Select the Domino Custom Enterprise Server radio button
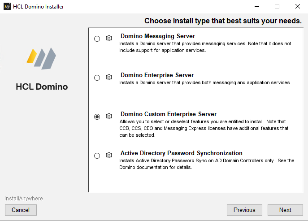This screenshot has width=308, height=221. (97, 117)
